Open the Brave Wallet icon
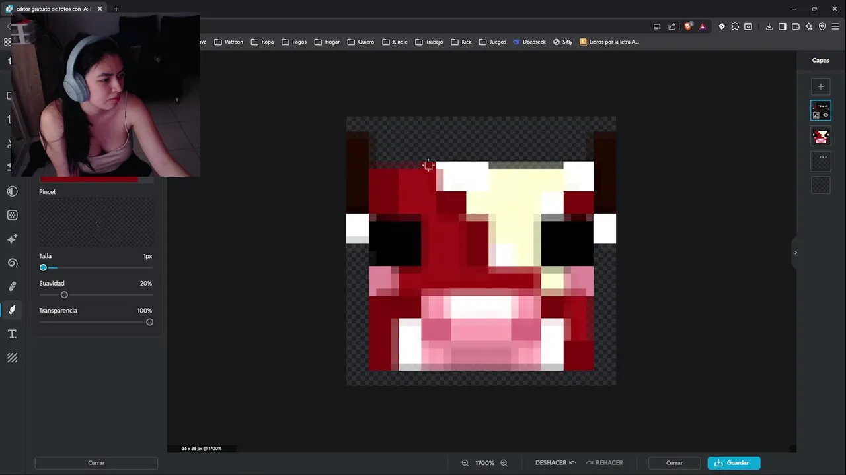Image resolution: width=846 pixels, height=475 pixels. 796,26
